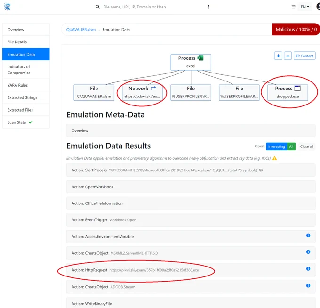Select the Emulation Data sidebar tab
The width and height of the screenshot is (320, 308).
[x=26, y=54]
